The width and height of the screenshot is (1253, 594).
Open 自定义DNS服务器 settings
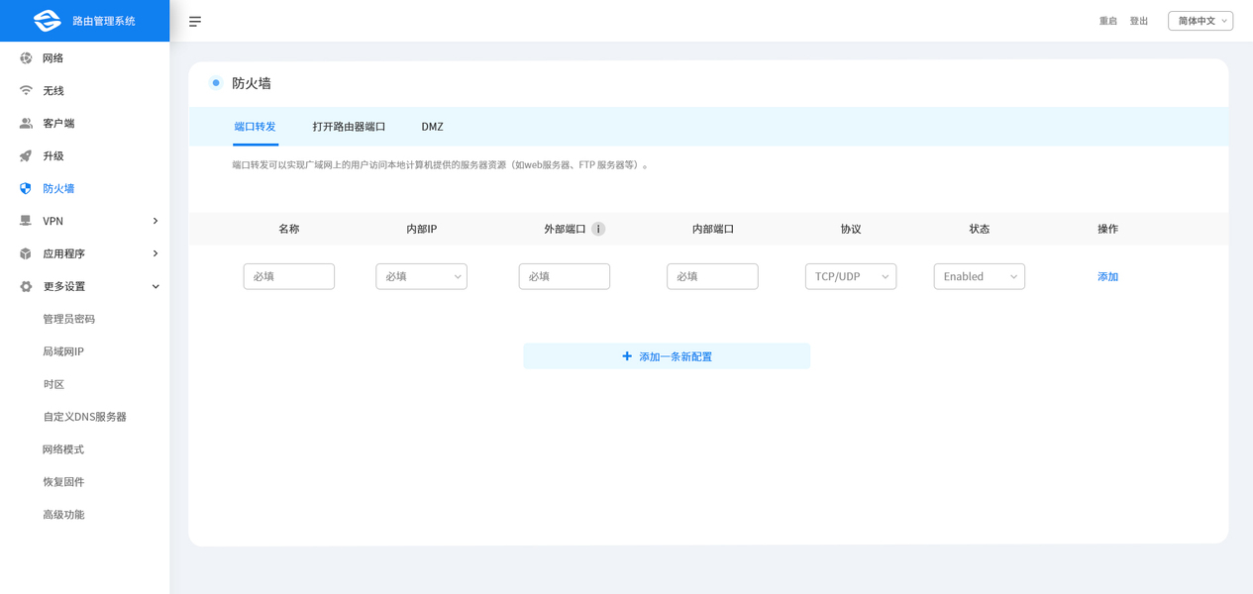pyautogui.click(x=84, y=417)
